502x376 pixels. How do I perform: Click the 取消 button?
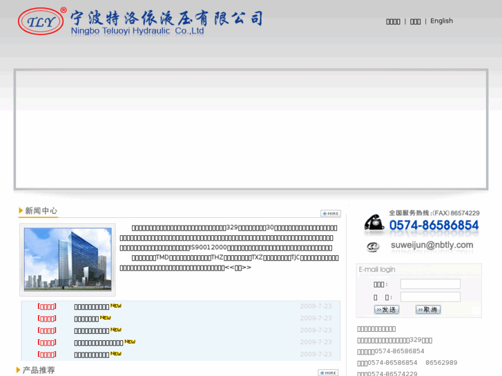428,310
